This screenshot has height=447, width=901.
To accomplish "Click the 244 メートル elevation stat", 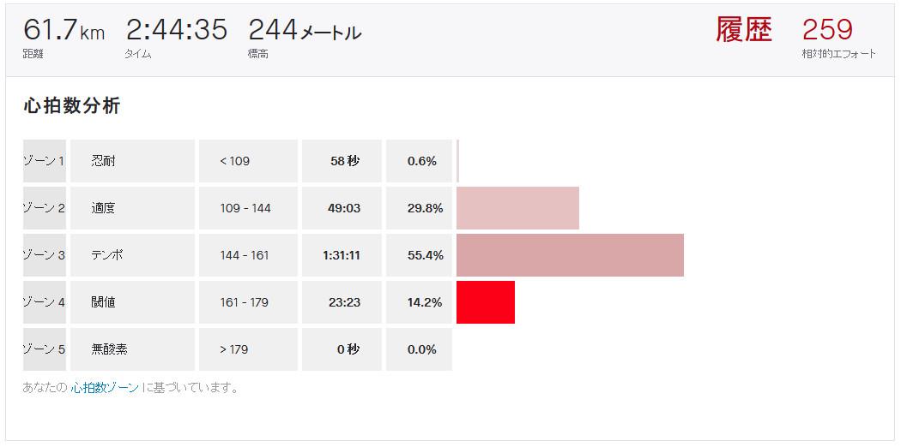I will 305,29.
